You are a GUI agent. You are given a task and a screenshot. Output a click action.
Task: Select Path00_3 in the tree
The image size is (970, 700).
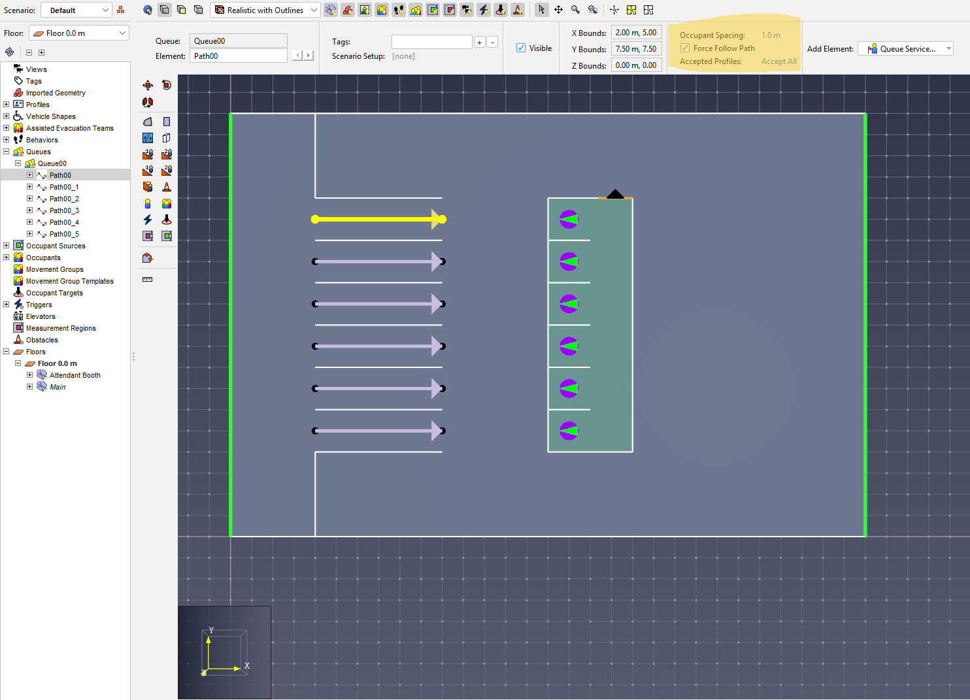(64, 210)
